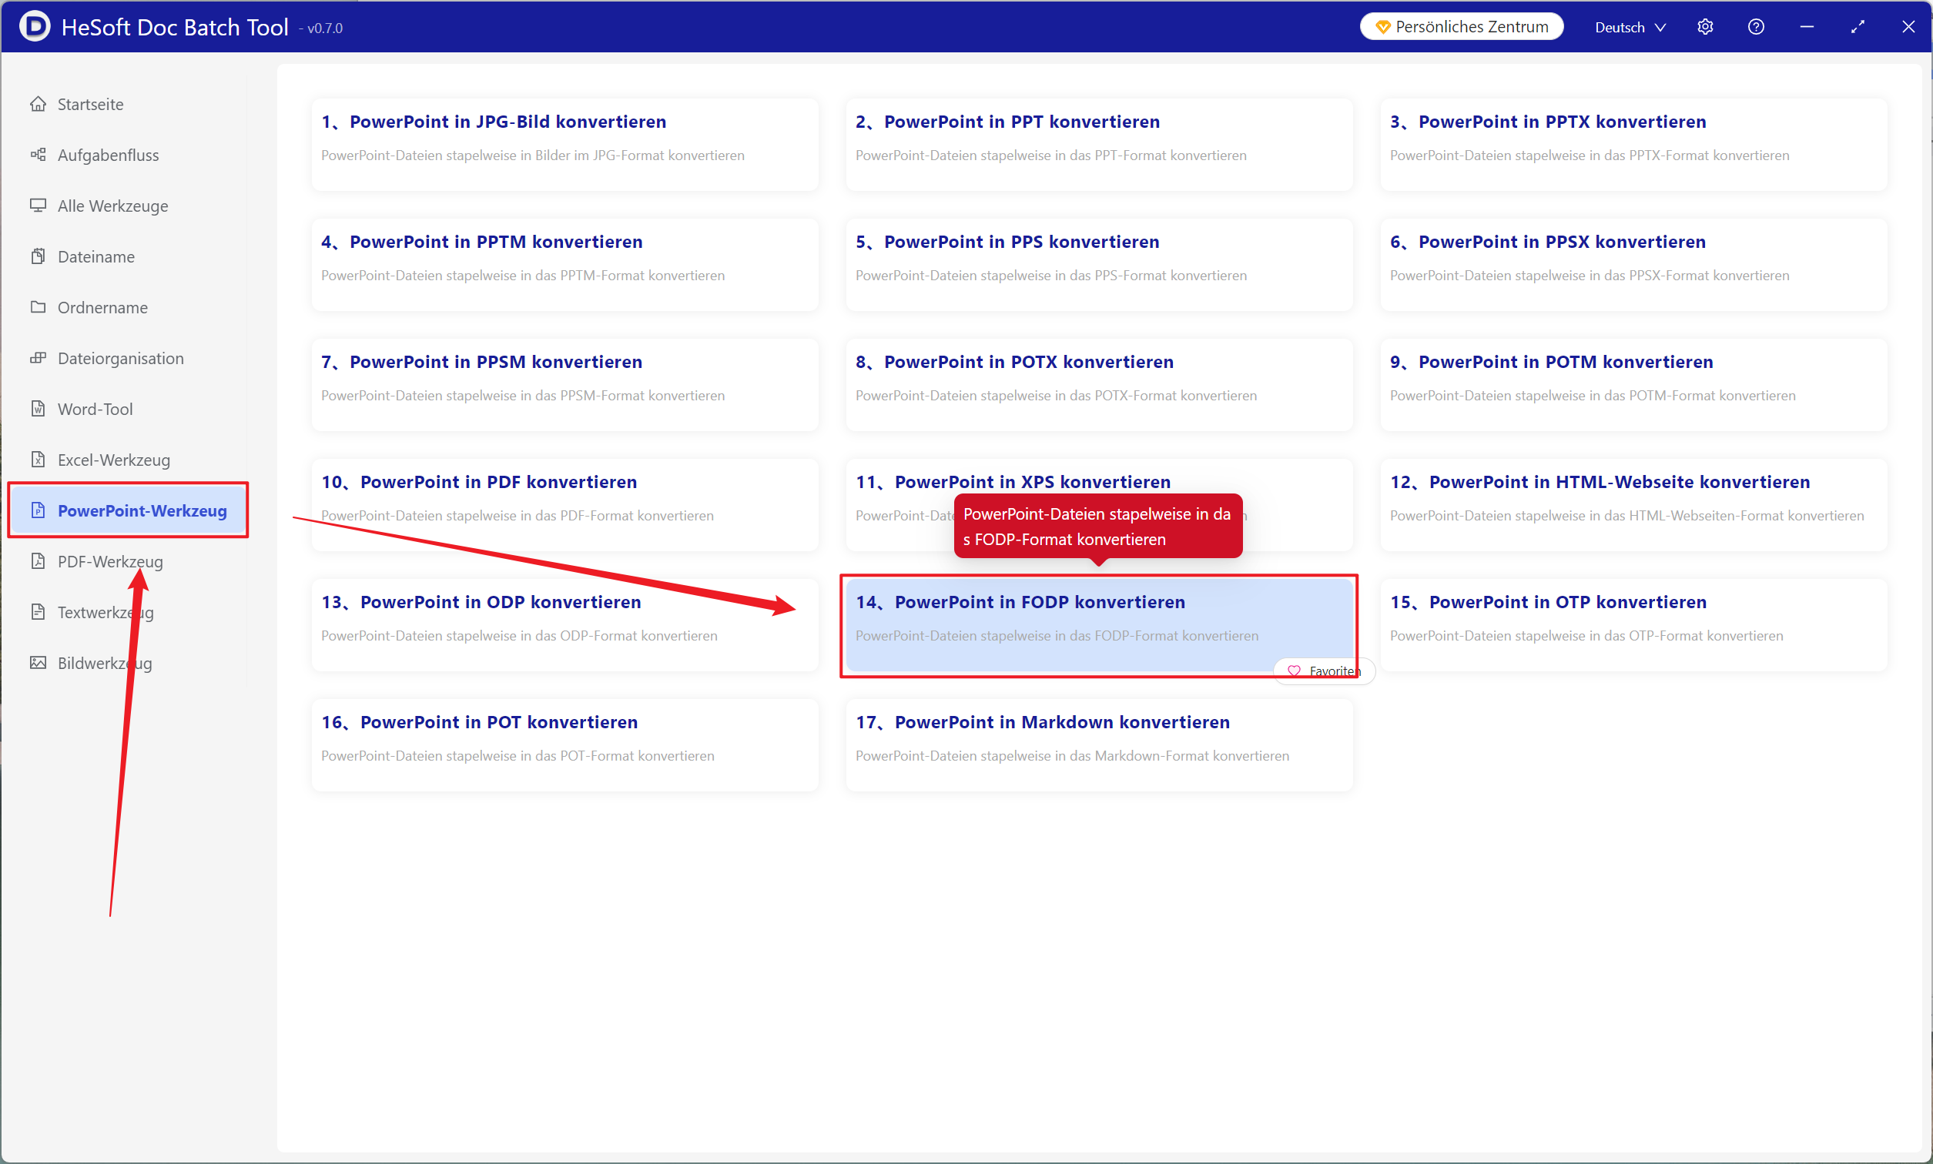Click the HeSoft Doc Batch Tool title

coord(174,27)
